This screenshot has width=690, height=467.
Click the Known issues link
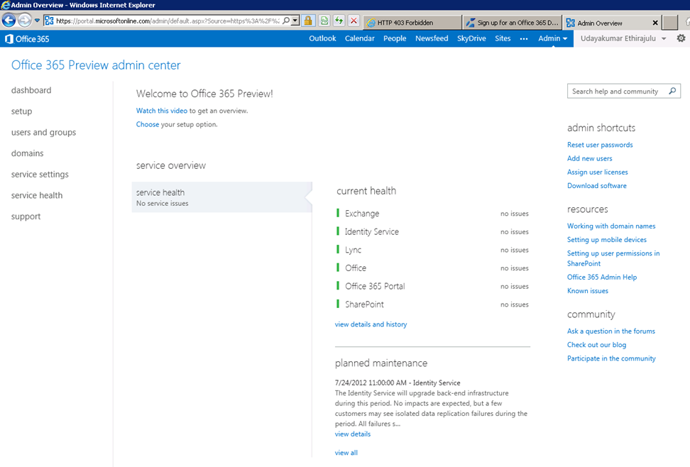[588, 291]
